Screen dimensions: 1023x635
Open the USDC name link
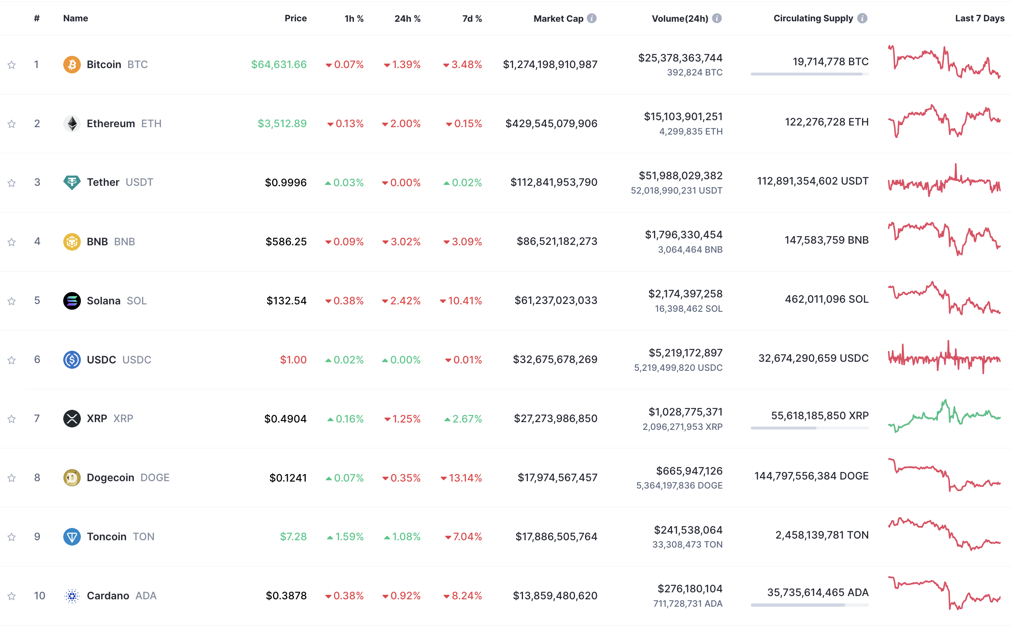point(101,360)
